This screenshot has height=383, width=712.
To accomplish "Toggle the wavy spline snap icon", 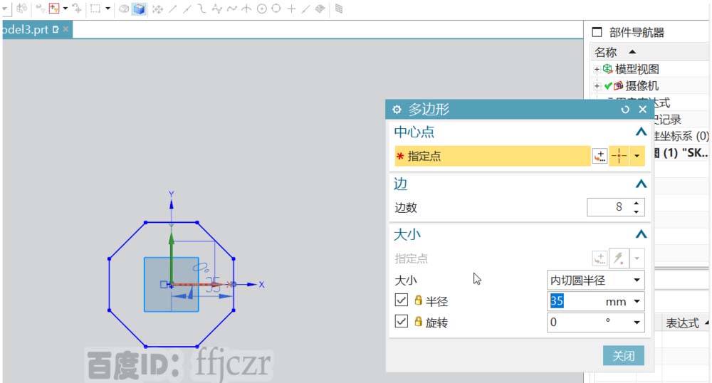I will (x=232, y=9).
